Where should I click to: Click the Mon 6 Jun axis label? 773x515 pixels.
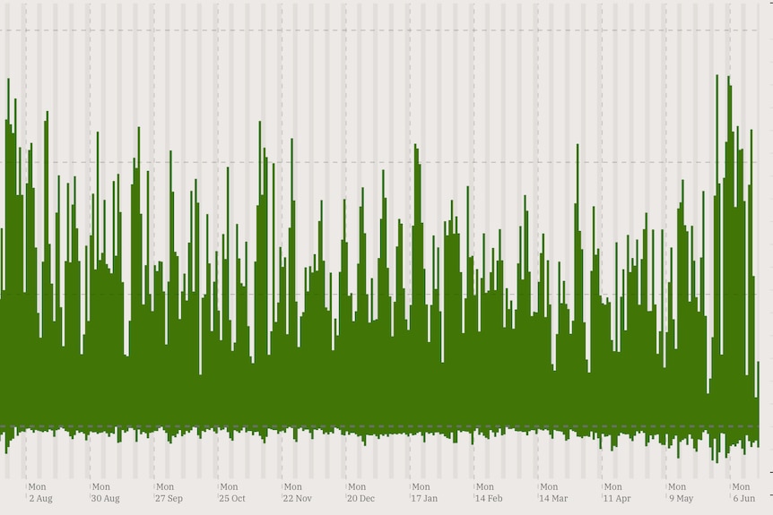(x=744, y=493)
